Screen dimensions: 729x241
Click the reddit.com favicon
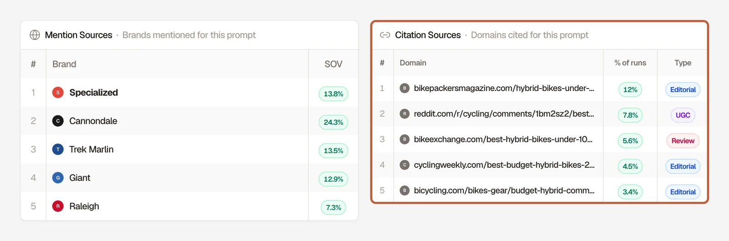pyautogui.click(x=405, y=114)
